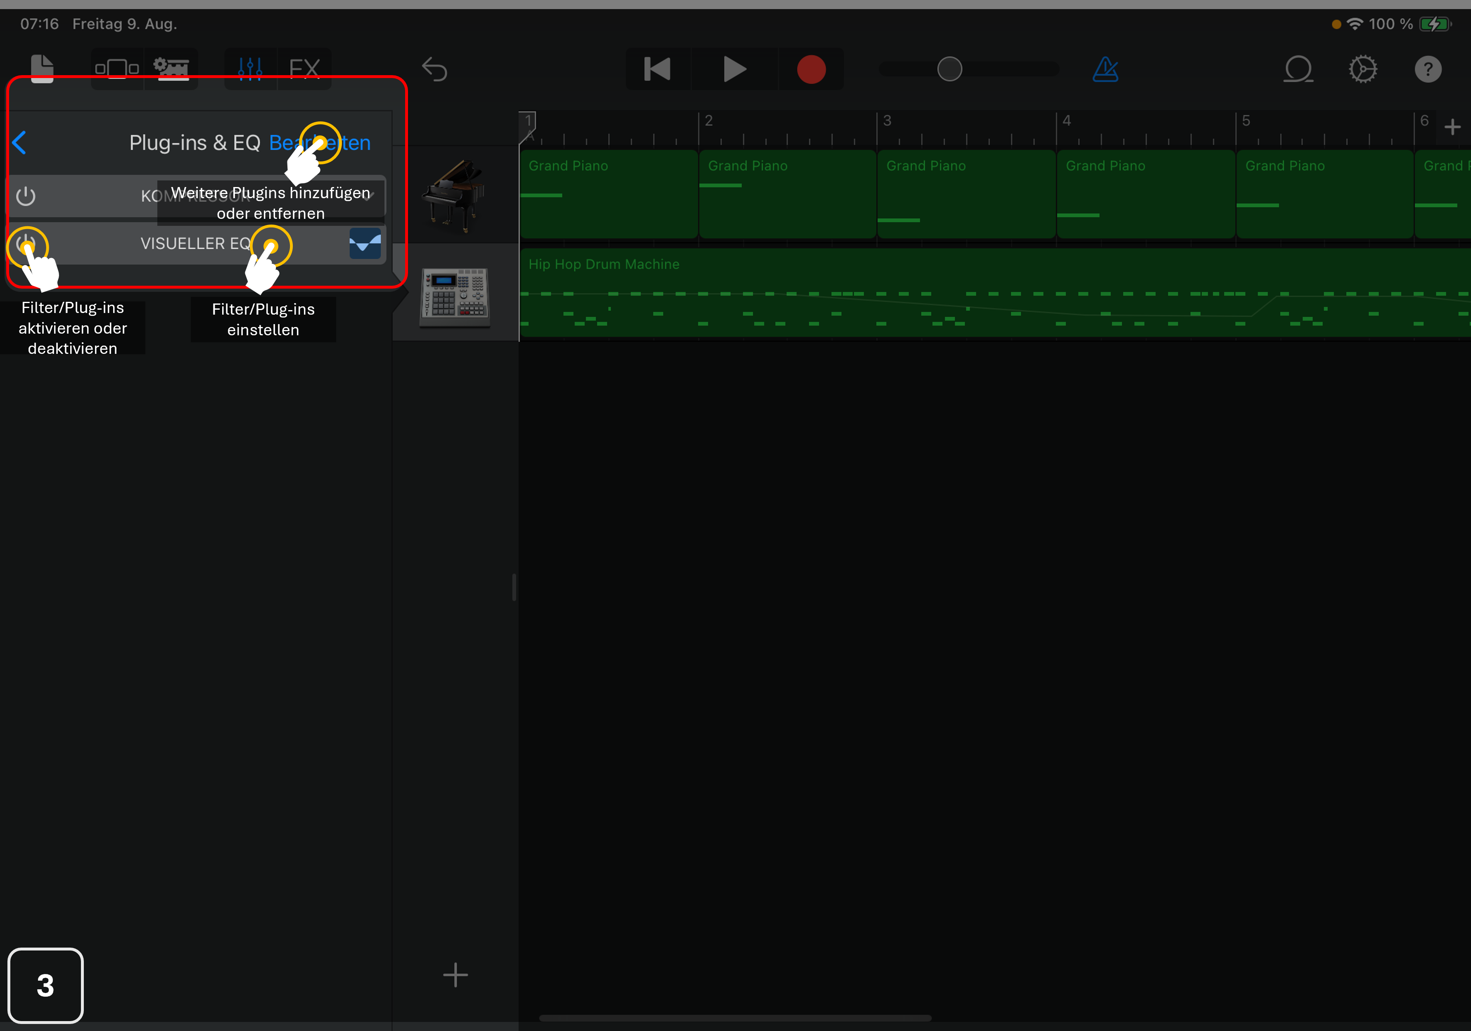This screenshot has height=1031, width=1471.
Task: Grab the track header resize handle
Action: point(514,587)
